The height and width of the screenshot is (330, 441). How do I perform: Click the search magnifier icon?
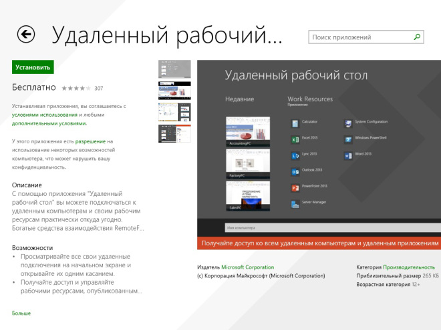point(416,37)
